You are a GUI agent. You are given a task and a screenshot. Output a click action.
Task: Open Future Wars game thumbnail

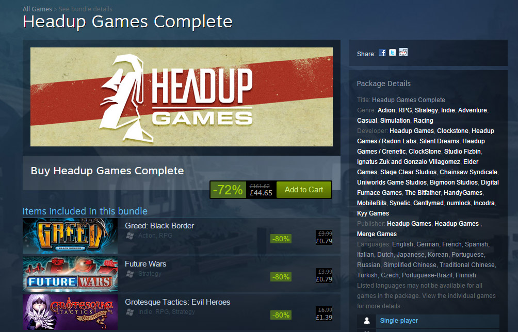(70, 274)
